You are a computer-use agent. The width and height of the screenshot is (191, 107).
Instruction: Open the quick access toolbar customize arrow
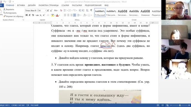pyautogui.click(x=13, y=2)
